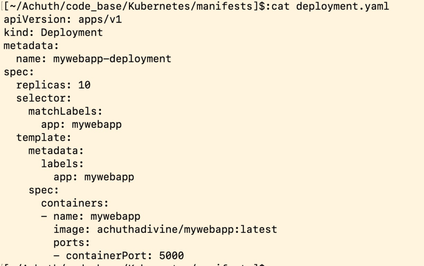Click the replicas value 10
Image resolution: width=424 pixels, height=266 pixels.
[x=84, y=85]
